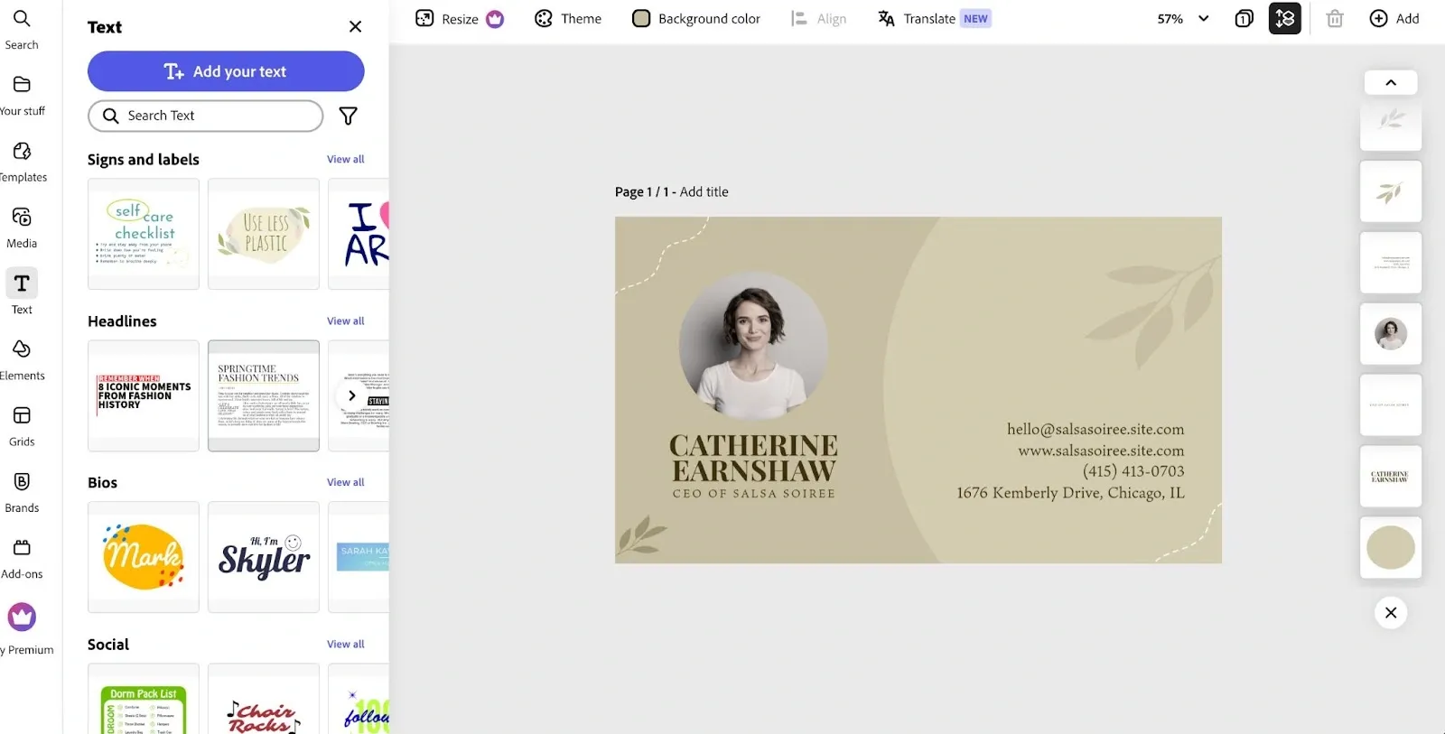Pick the Mark bio template

click(144, 557)
